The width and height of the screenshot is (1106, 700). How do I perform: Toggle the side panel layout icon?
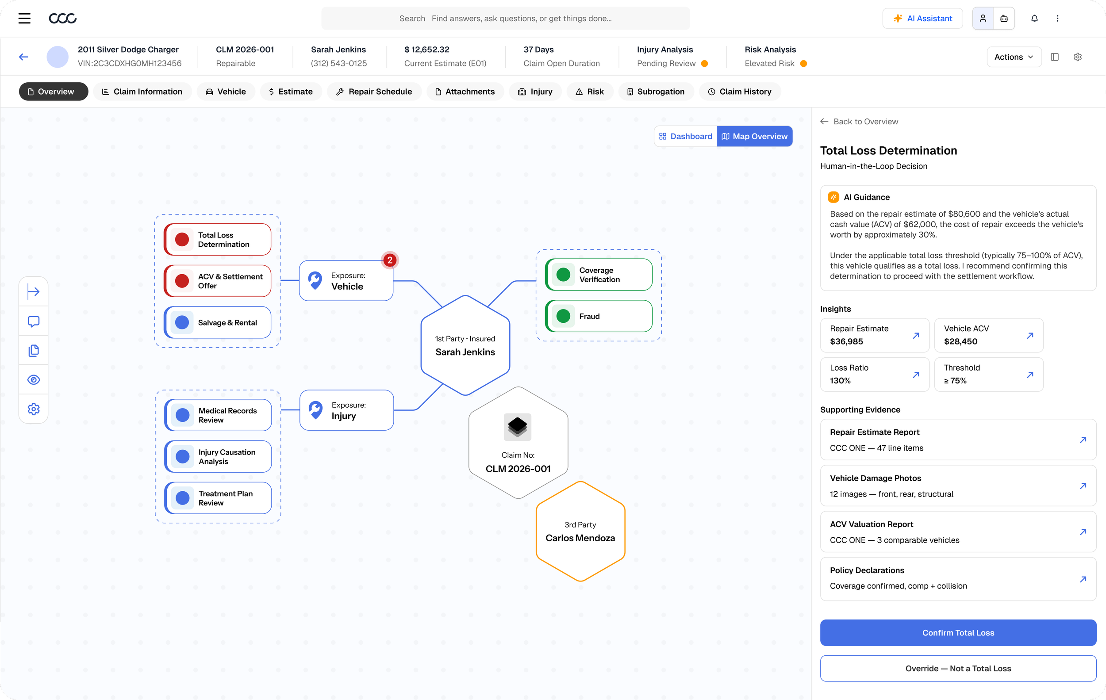[1055, 57]
